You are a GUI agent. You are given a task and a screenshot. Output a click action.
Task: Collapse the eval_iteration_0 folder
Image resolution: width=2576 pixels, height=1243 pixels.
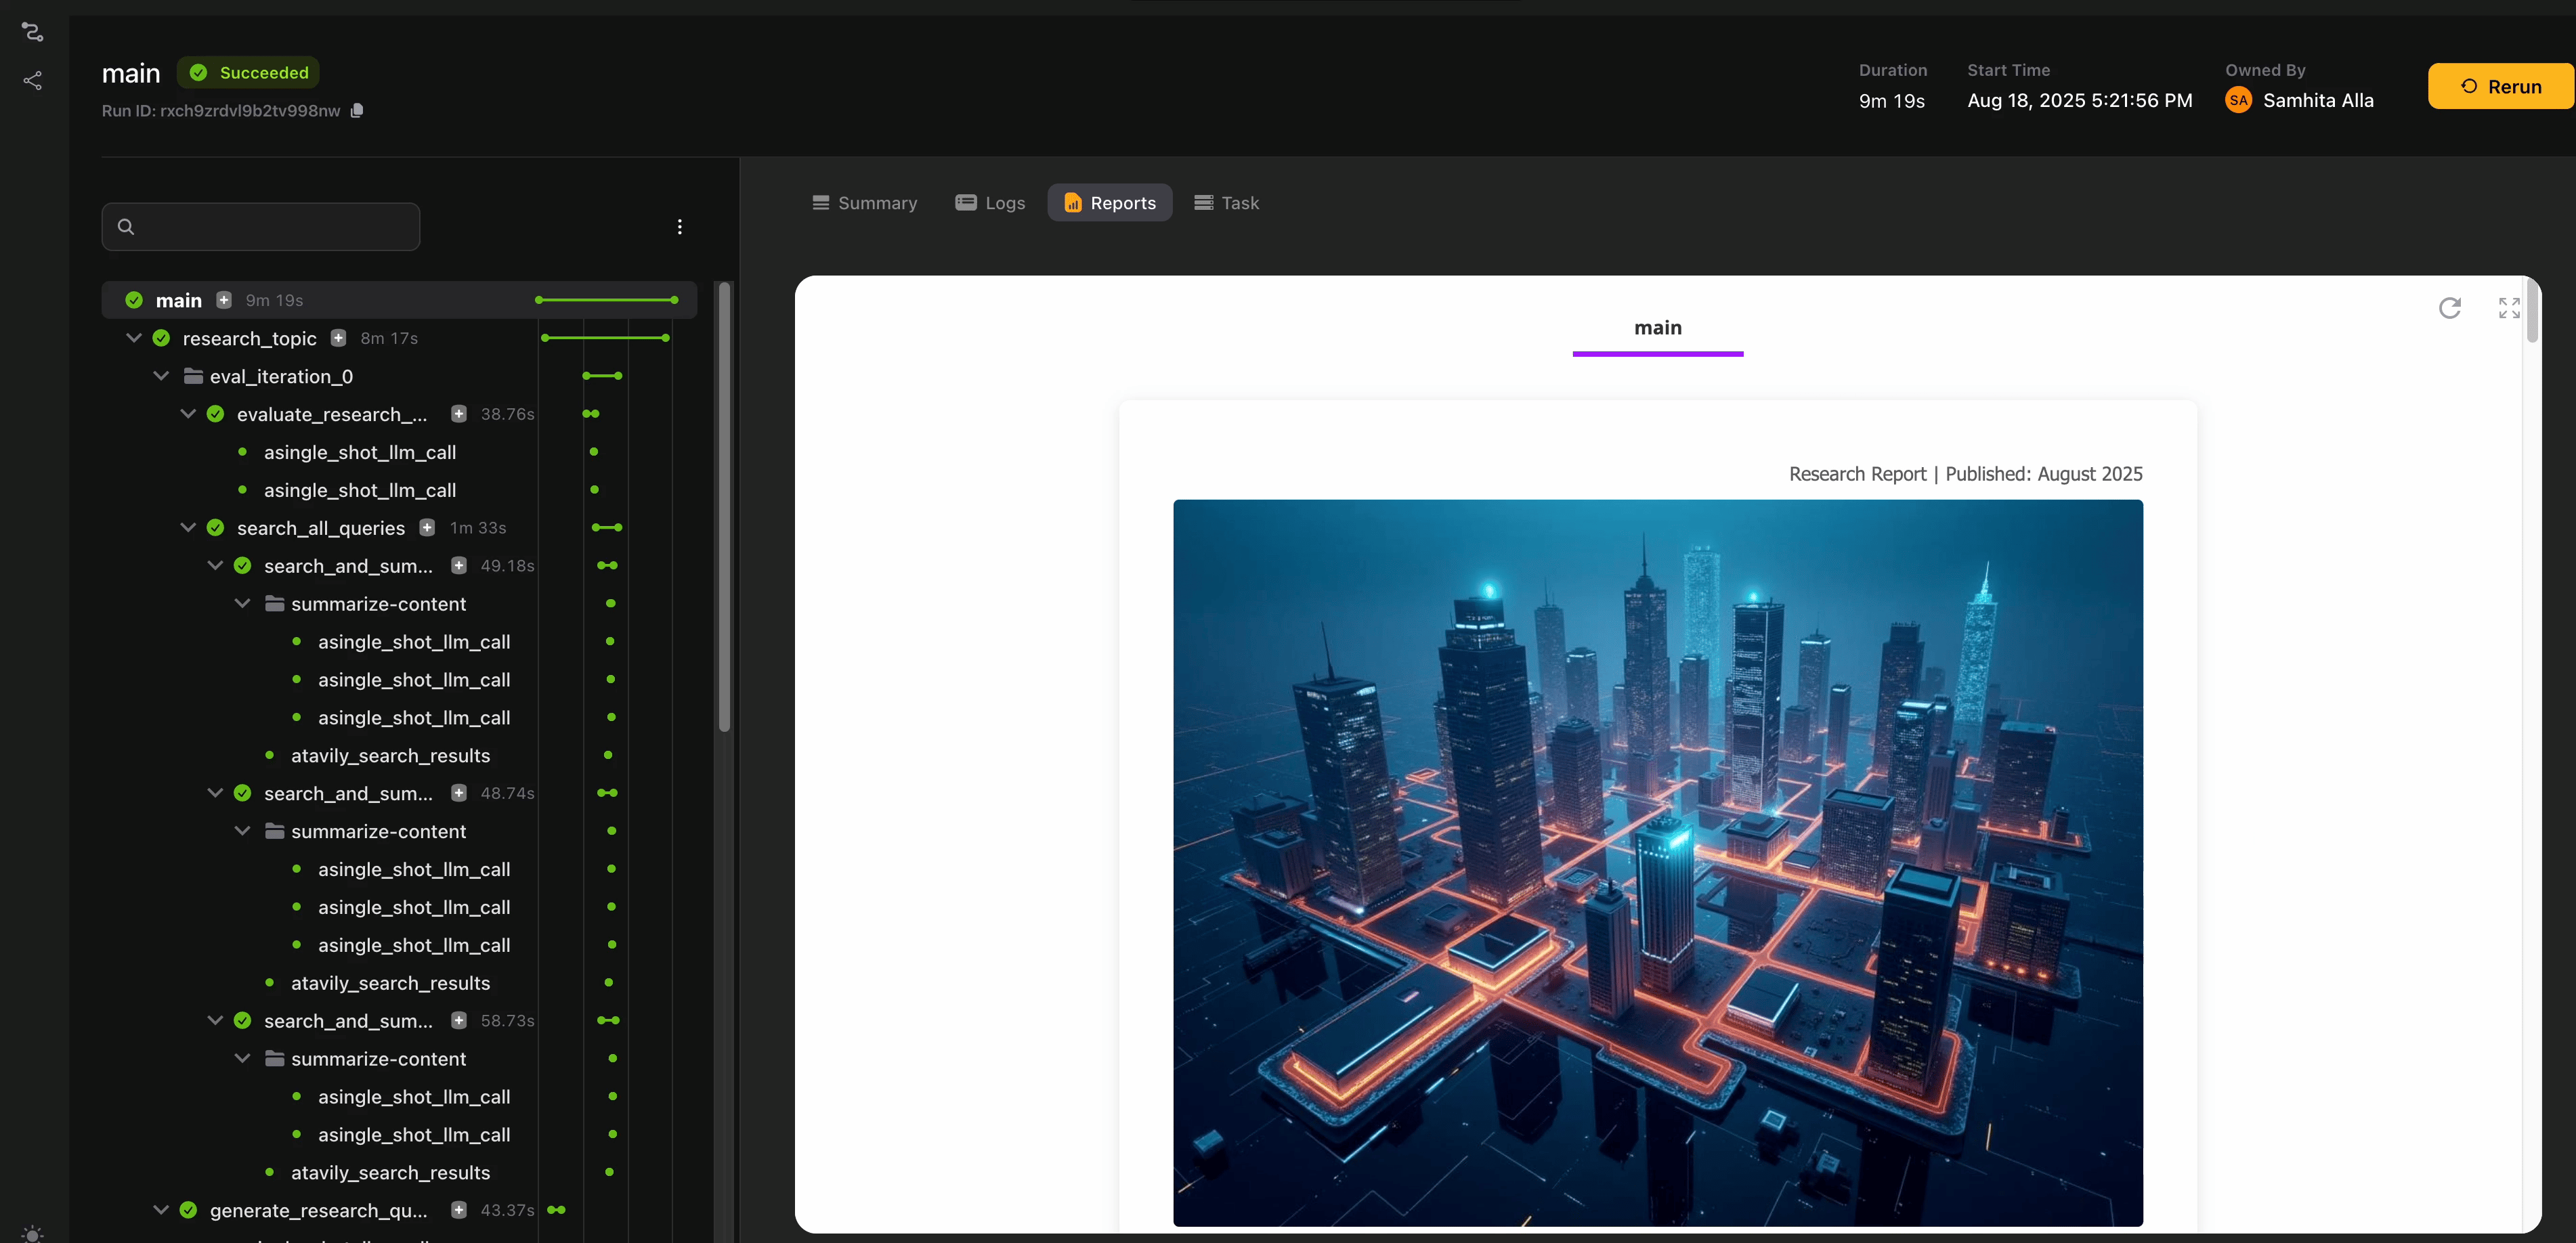(161, 376)
